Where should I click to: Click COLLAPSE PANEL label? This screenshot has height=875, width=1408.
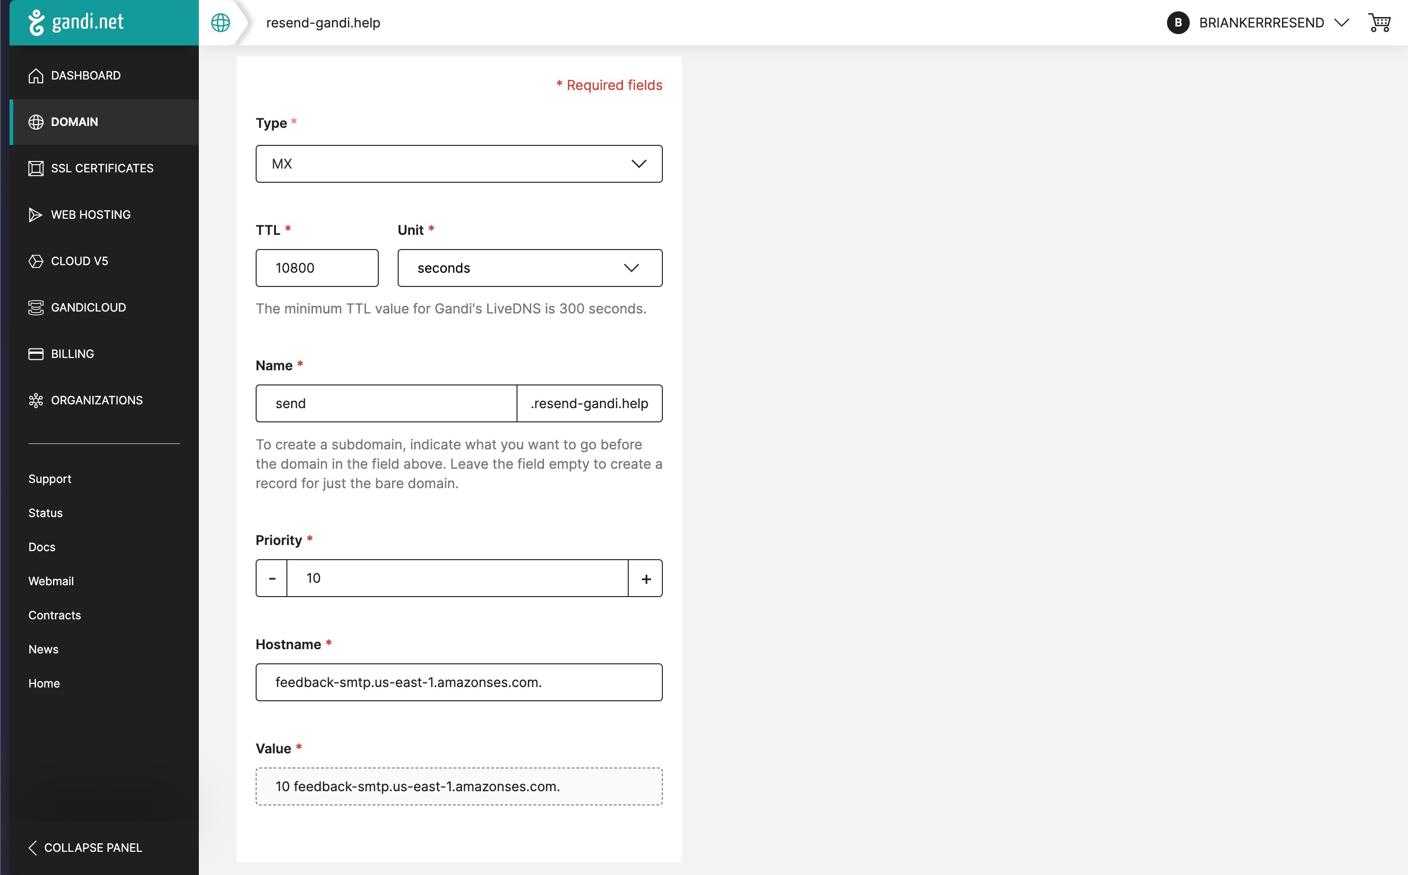coord(93,847)
